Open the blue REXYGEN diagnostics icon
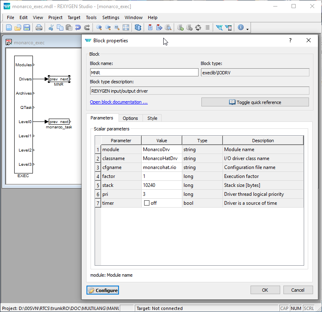 pos(219,27)
